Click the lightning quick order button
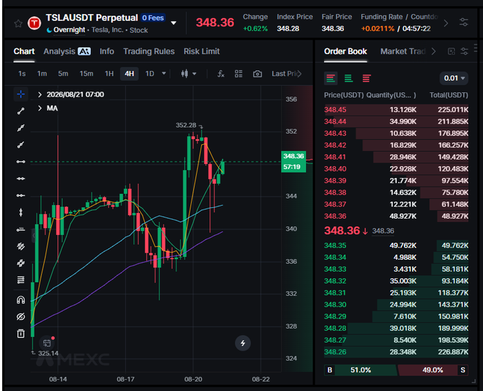 point(243,343)
